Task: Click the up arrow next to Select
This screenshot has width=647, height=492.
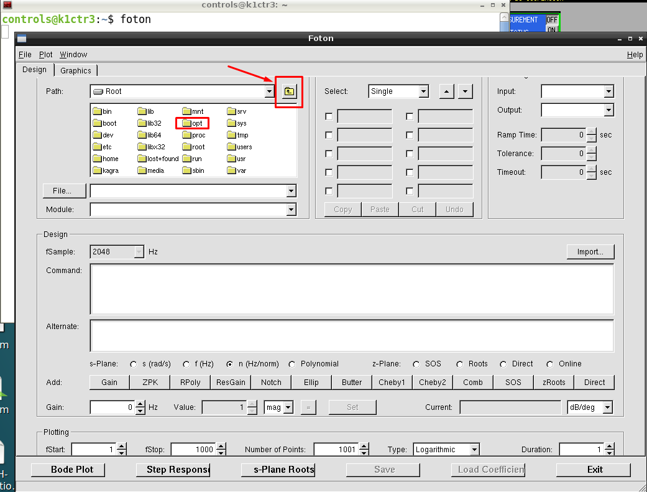Action: point(447,91)
